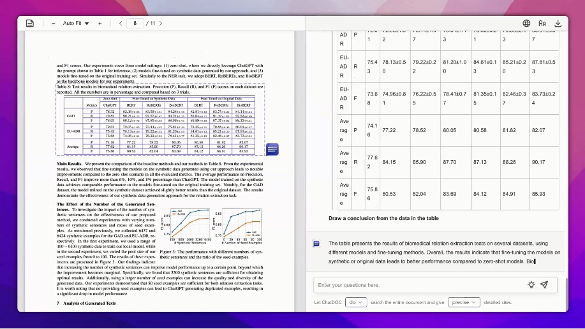The image size is (585, 329).
Task: Click the cell value 77.22 in Average P row
Action: pyautogui.click(x=389, y=130)
